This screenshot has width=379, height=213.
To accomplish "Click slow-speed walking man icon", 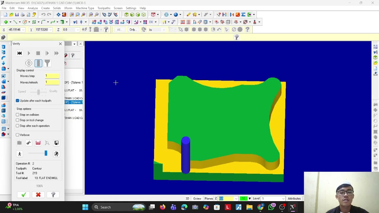I will tap(20, 154).
